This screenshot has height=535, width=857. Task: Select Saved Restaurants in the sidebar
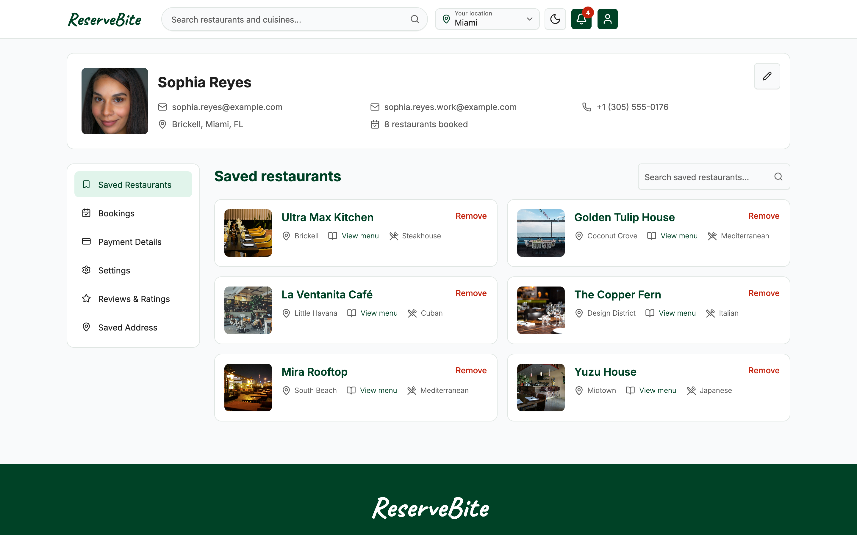tap(133, 184)
